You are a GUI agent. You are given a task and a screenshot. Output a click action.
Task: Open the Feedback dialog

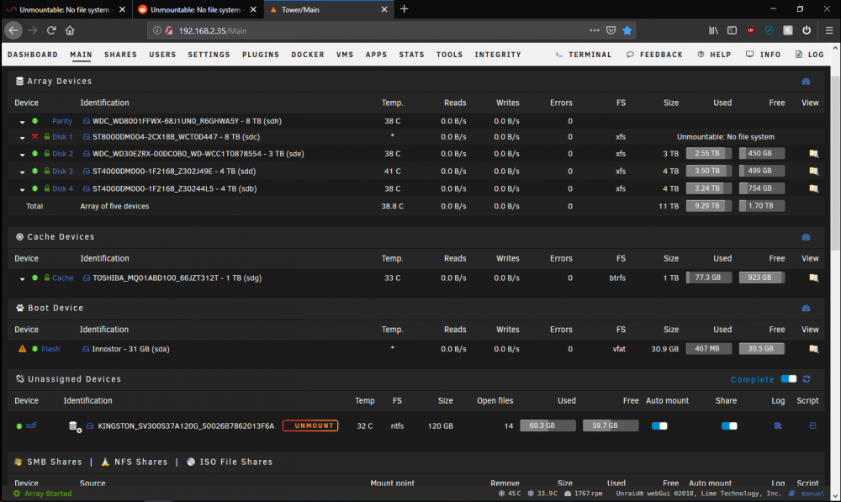click(x=654, y=55)
